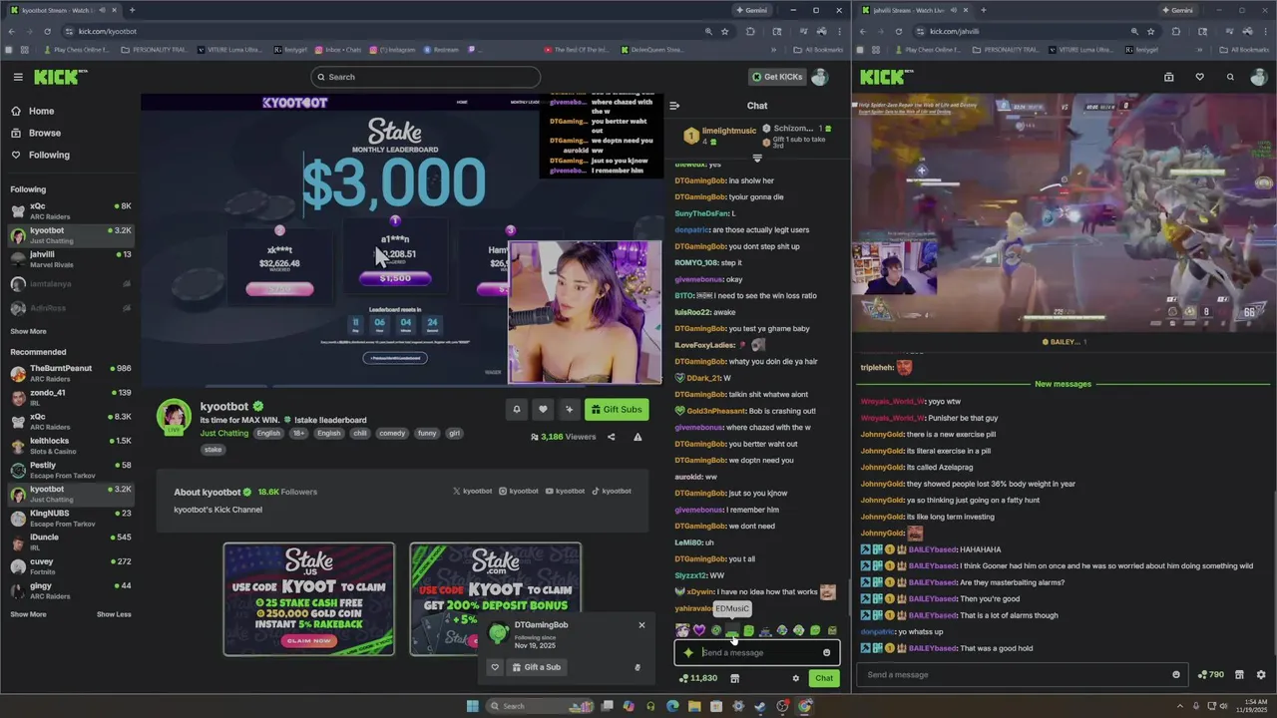Open settings gear in right chat window
1277x718 pixels.
click(1261, 675)
